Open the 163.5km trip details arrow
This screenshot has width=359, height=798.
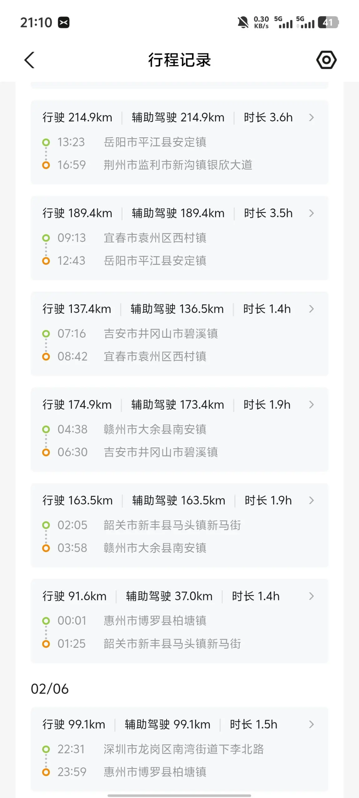pyautogui.click(x=311, y=500)
